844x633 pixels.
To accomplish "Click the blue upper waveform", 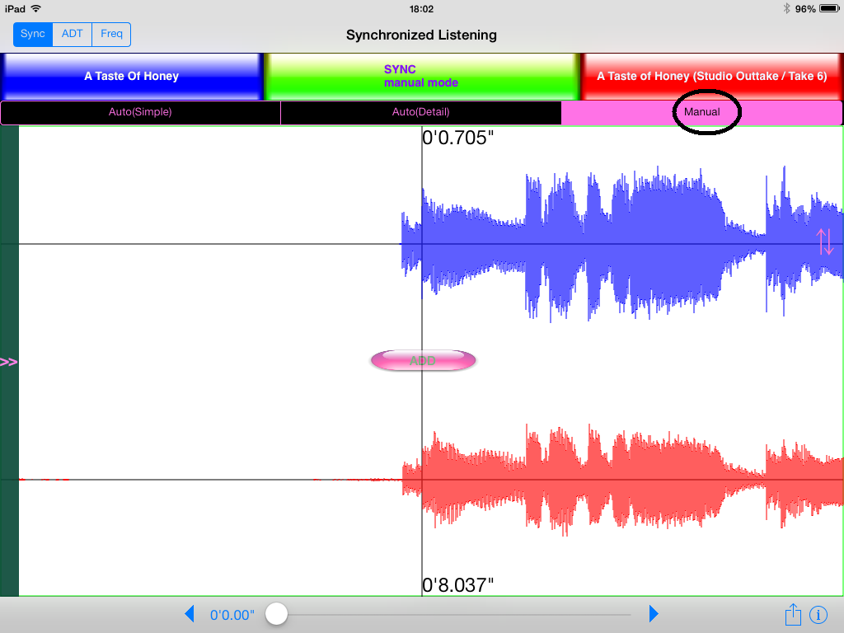I will coord(622,244).
